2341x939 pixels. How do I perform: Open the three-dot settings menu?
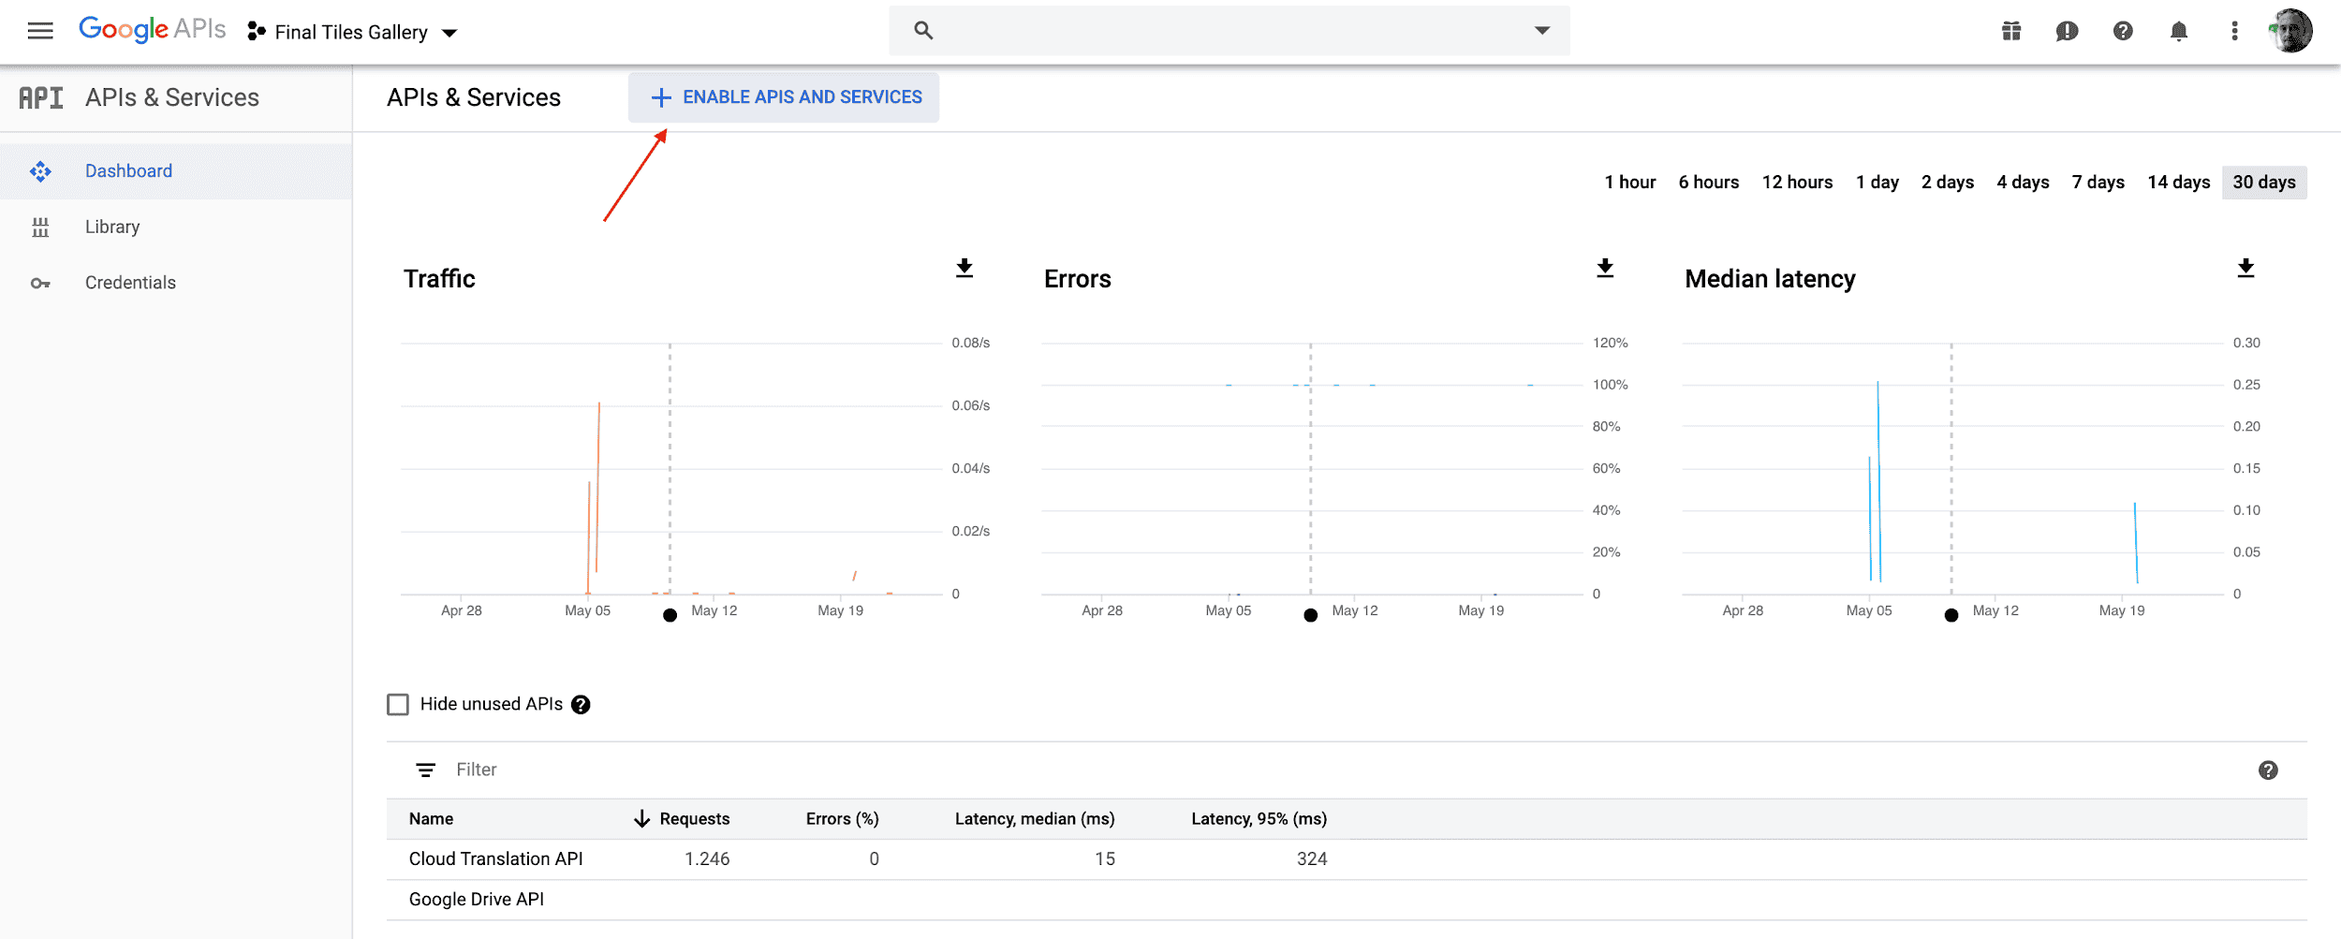(2235, 32)
